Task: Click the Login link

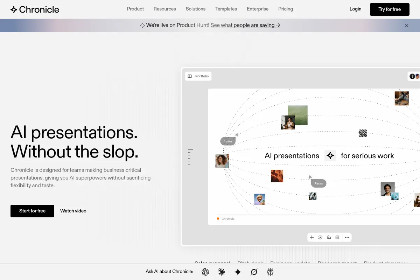Action: (x=355, y=9)
